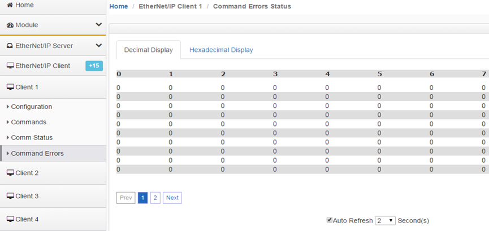Screen dimensions: 489x231
Task: Click the Module dashboard gauge icon
Action: coord(10,25)
